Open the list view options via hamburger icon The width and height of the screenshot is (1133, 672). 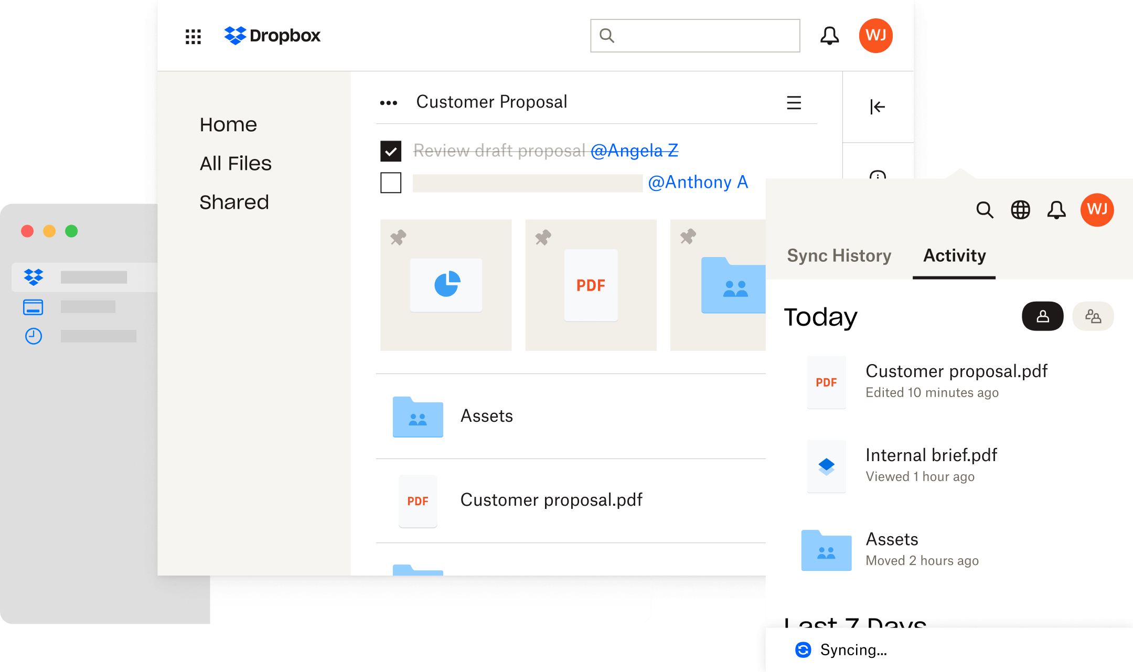[794, 103]
